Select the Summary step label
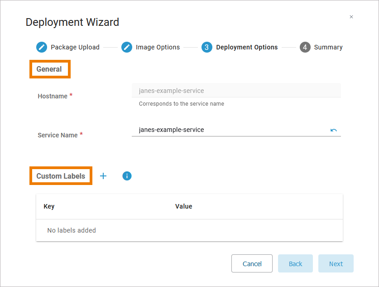Screen dimensions: 379x287 328,47
